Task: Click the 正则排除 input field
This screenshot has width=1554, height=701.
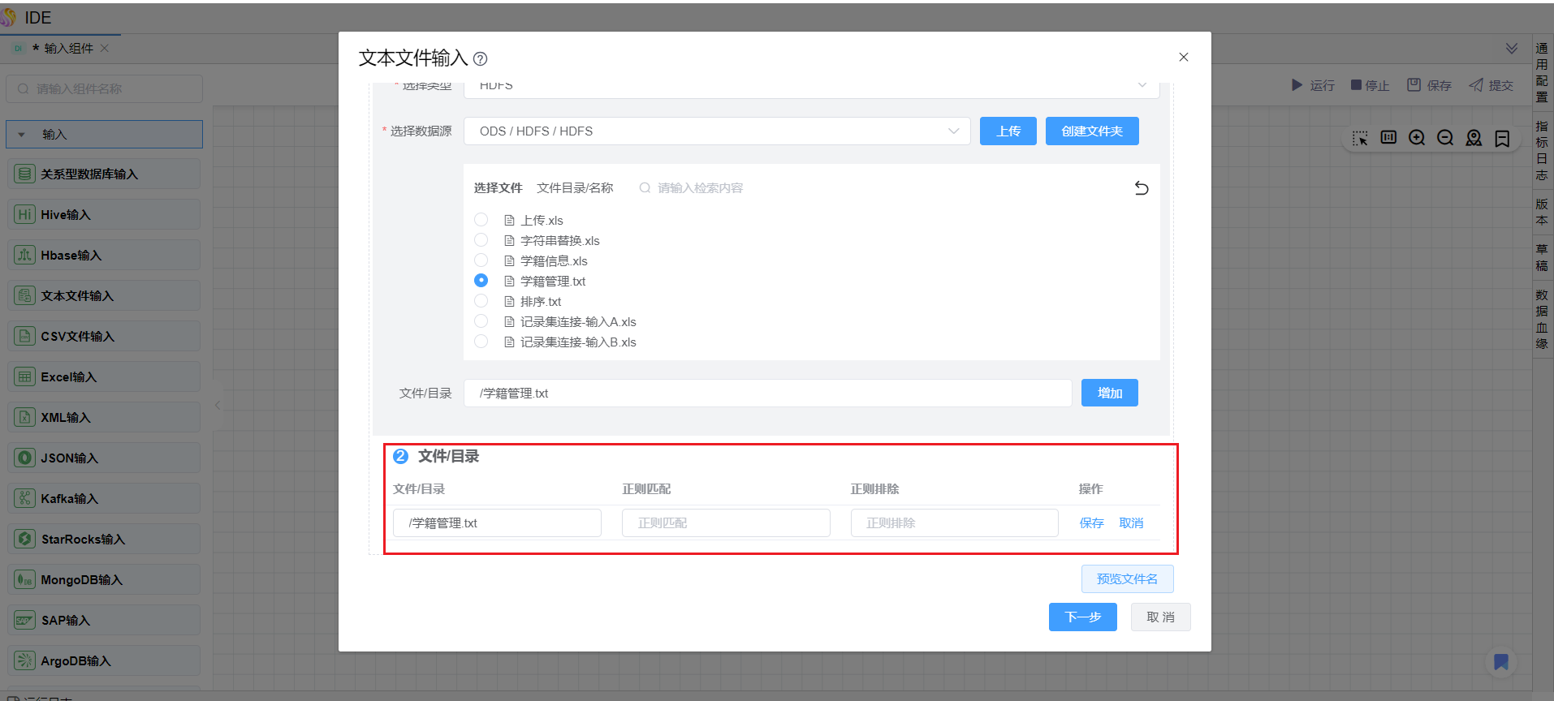Action: pos(955,523)
